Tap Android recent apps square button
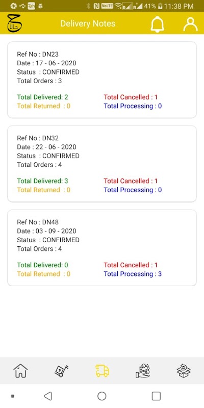The height and width of the screenshot is (408, 204). tap(156, 396)
